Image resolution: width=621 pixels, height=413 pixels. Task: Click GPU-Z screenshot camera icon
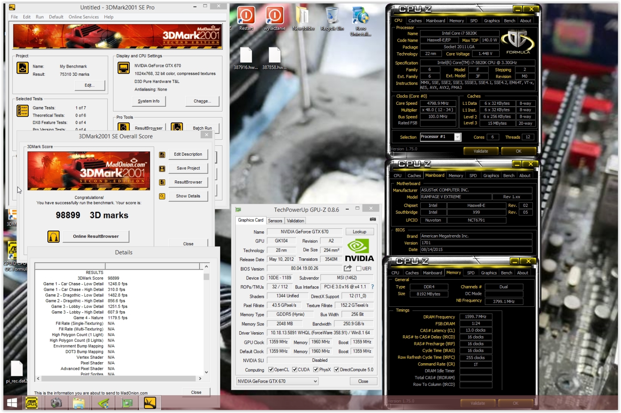tap(373, 220)
